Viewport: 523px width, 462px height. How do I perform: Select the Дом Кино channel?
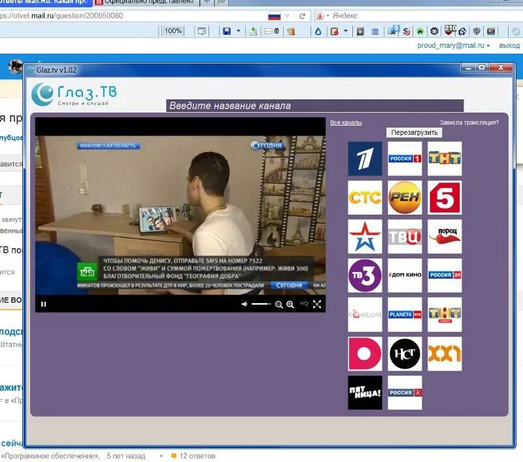coord(405,275)
